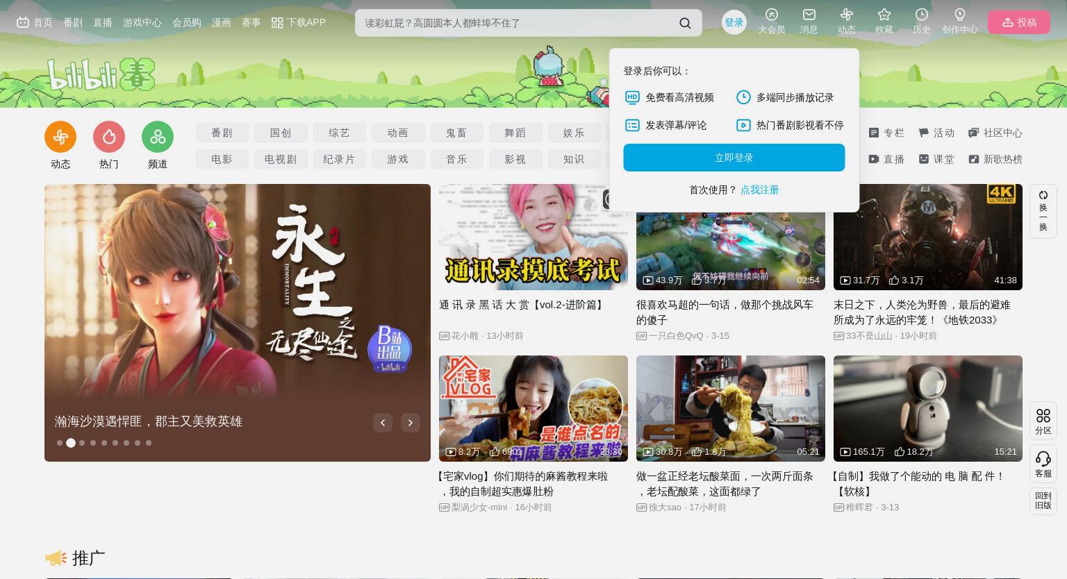Click the blue 立即登录 button

click(734, 158)
